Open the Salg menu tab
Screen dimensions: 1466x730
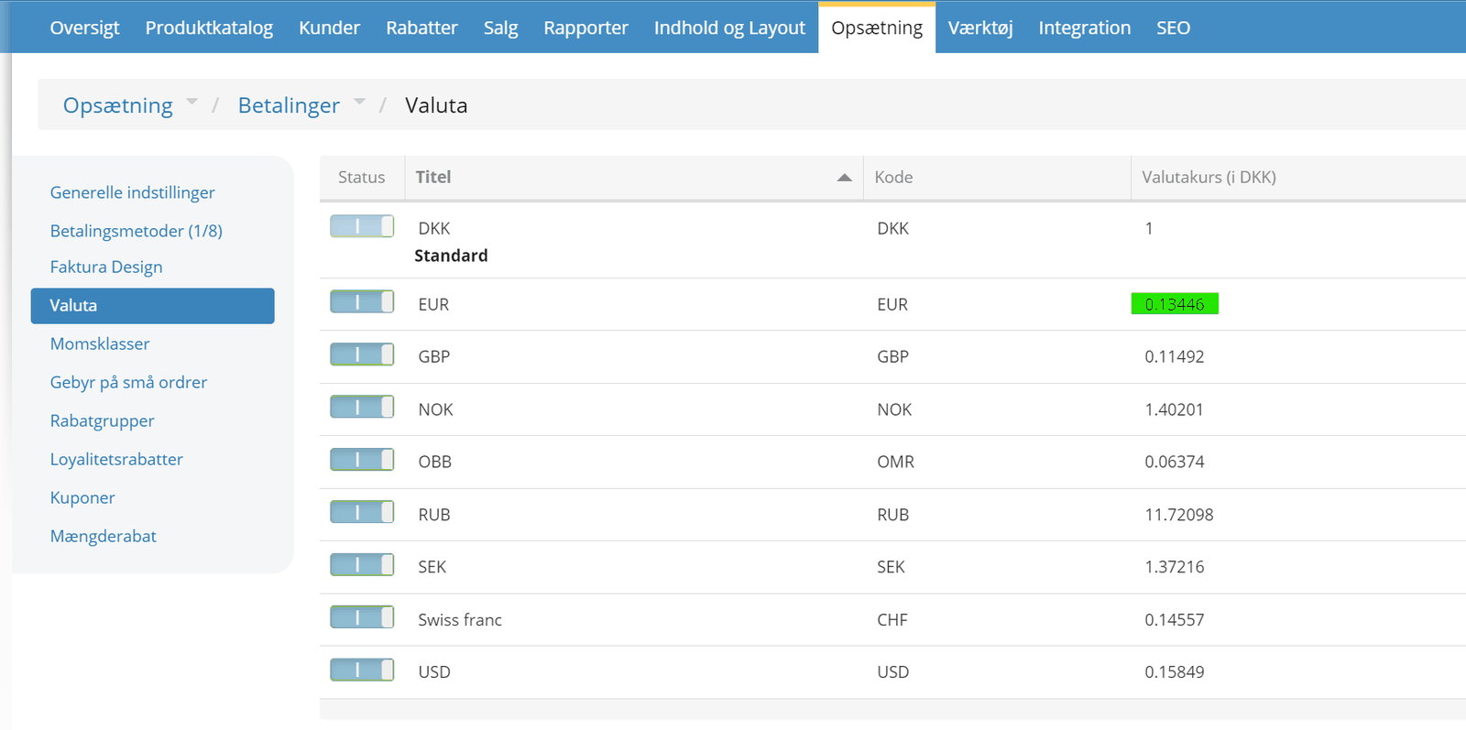[500, 27]
